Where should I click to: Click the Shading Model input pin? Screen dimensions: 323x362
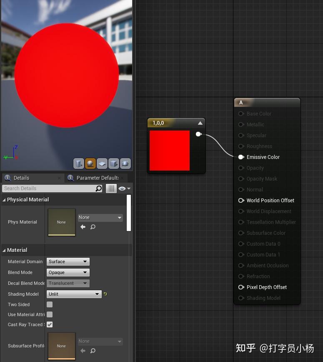pyautogui.click(x=241, y=298)
